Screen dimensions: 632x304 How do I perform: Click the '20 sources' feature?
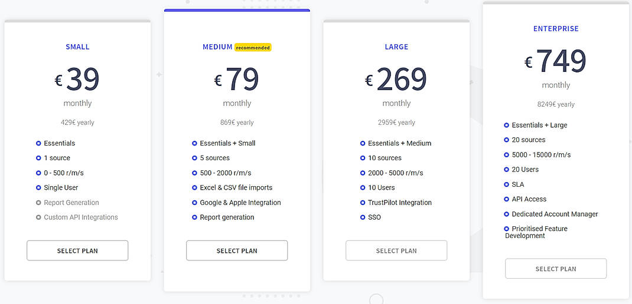(x=529, y=140)
